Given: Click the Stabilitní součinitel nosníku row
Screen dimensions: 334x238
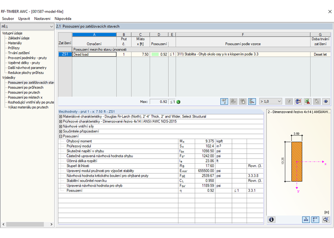Looking at the screenshot, I should [161, 180].
